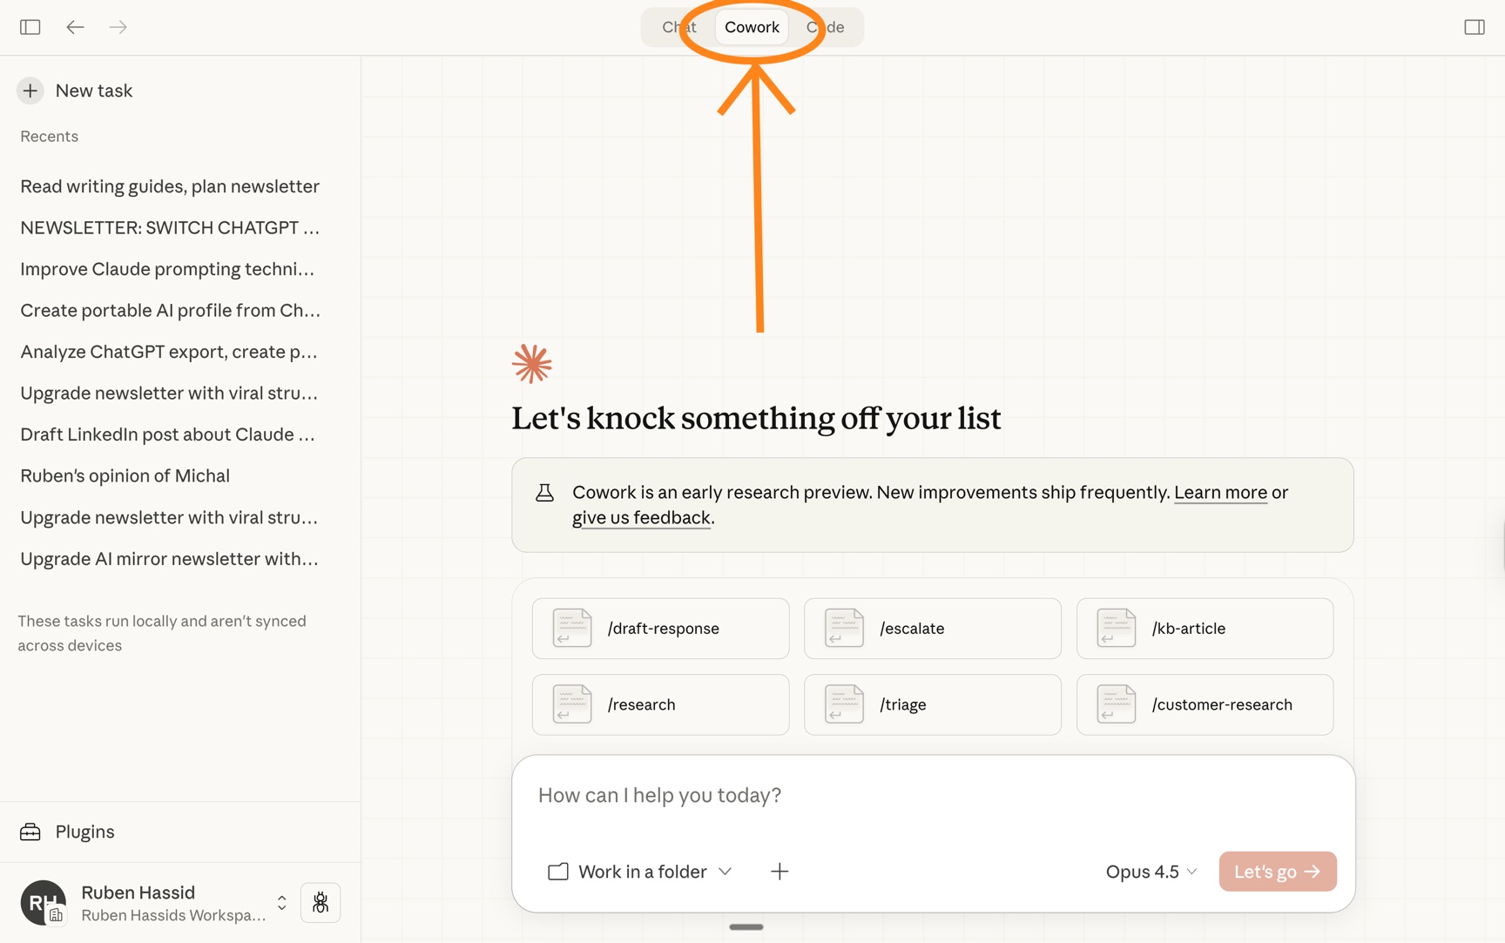The image size is (1505, 943).
Task: Switch to the Code tab
Action: [x=825, y=27]
